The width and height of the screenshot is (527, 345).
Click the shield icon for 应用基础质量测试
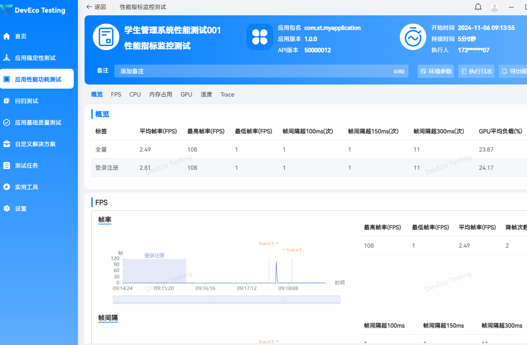click(x=7, y=122)
